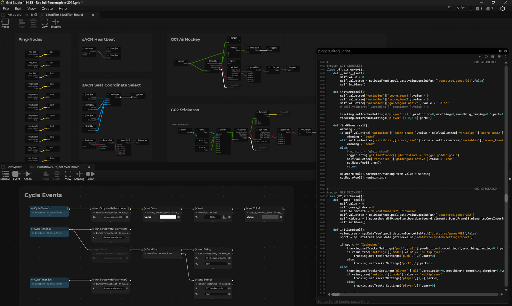
Task: Open the Create menu
Action: click(x=47, y=9)
